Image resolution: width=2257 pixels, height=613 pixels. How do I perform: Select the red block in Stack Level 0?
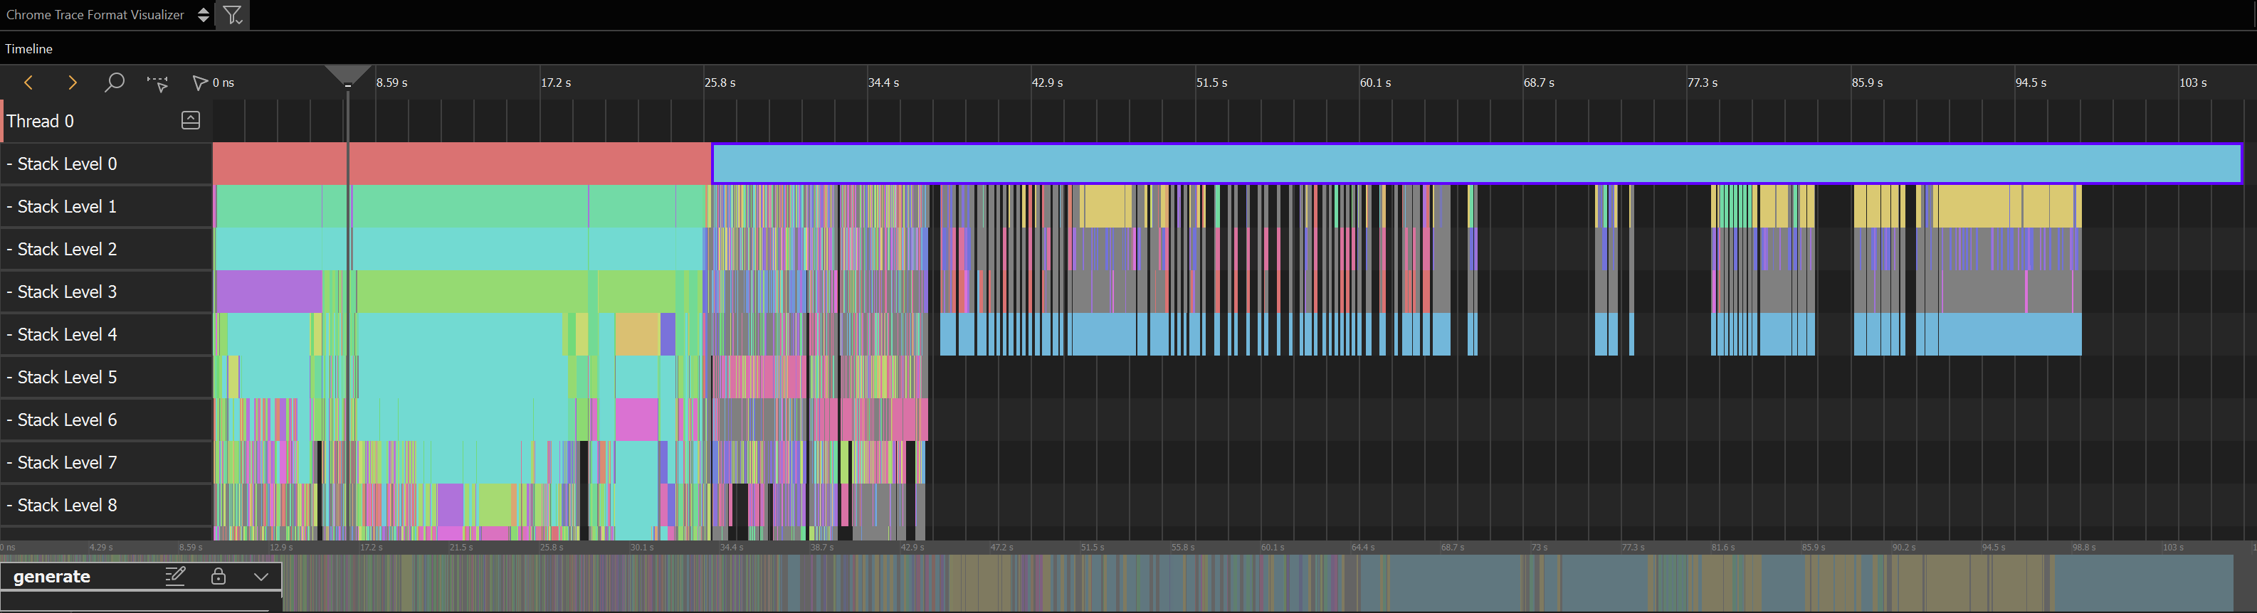[x=463, y=164]
